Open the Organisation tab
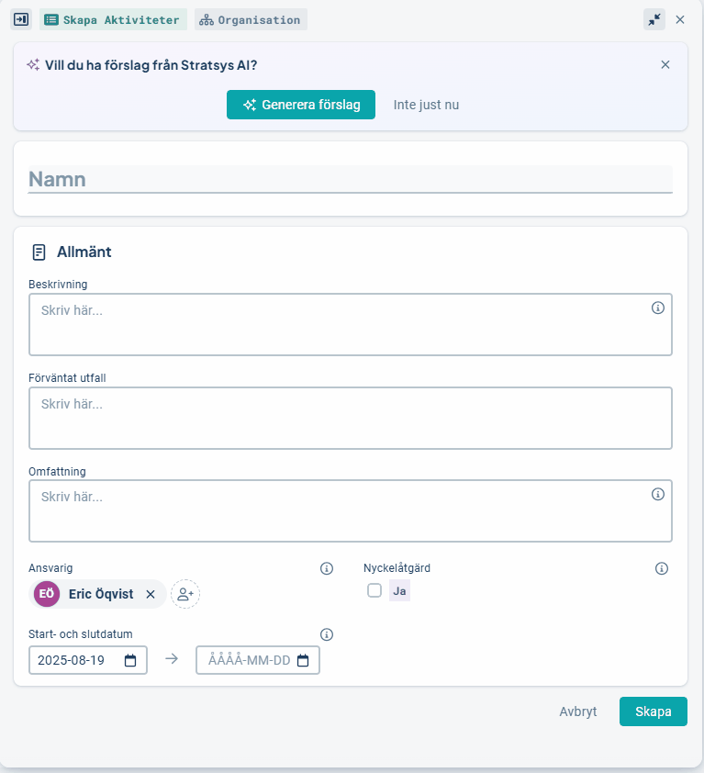 click(251, 19)
